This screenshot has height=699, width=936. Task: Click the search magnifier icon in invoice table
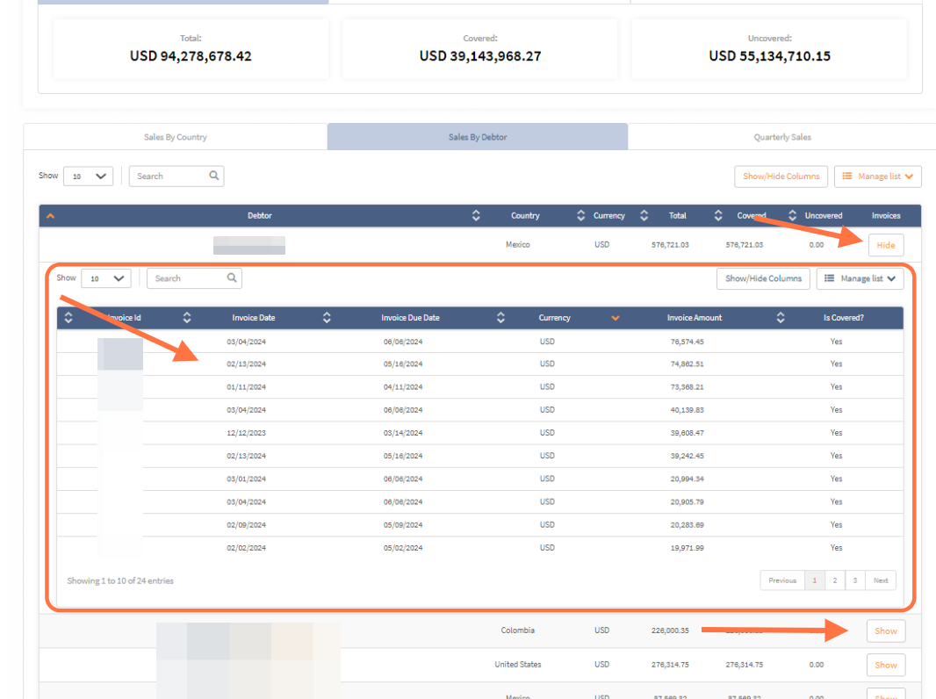(x=232, y=278)
